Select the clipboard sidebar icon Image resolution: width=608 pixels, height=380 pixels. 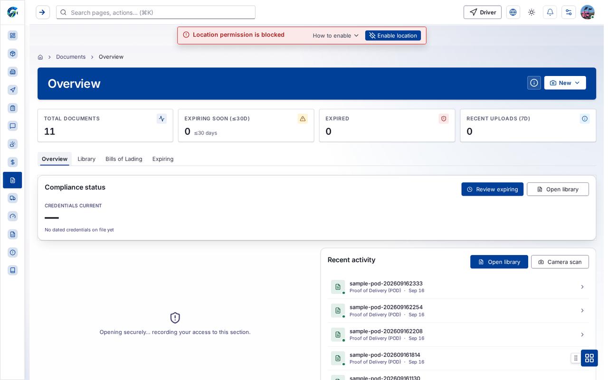(13, 108)
